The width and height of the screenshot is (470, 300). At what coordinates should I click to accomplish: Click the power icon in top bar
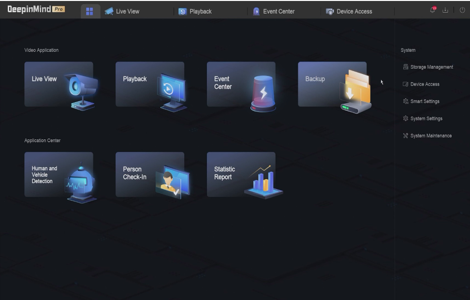(462, 11)
